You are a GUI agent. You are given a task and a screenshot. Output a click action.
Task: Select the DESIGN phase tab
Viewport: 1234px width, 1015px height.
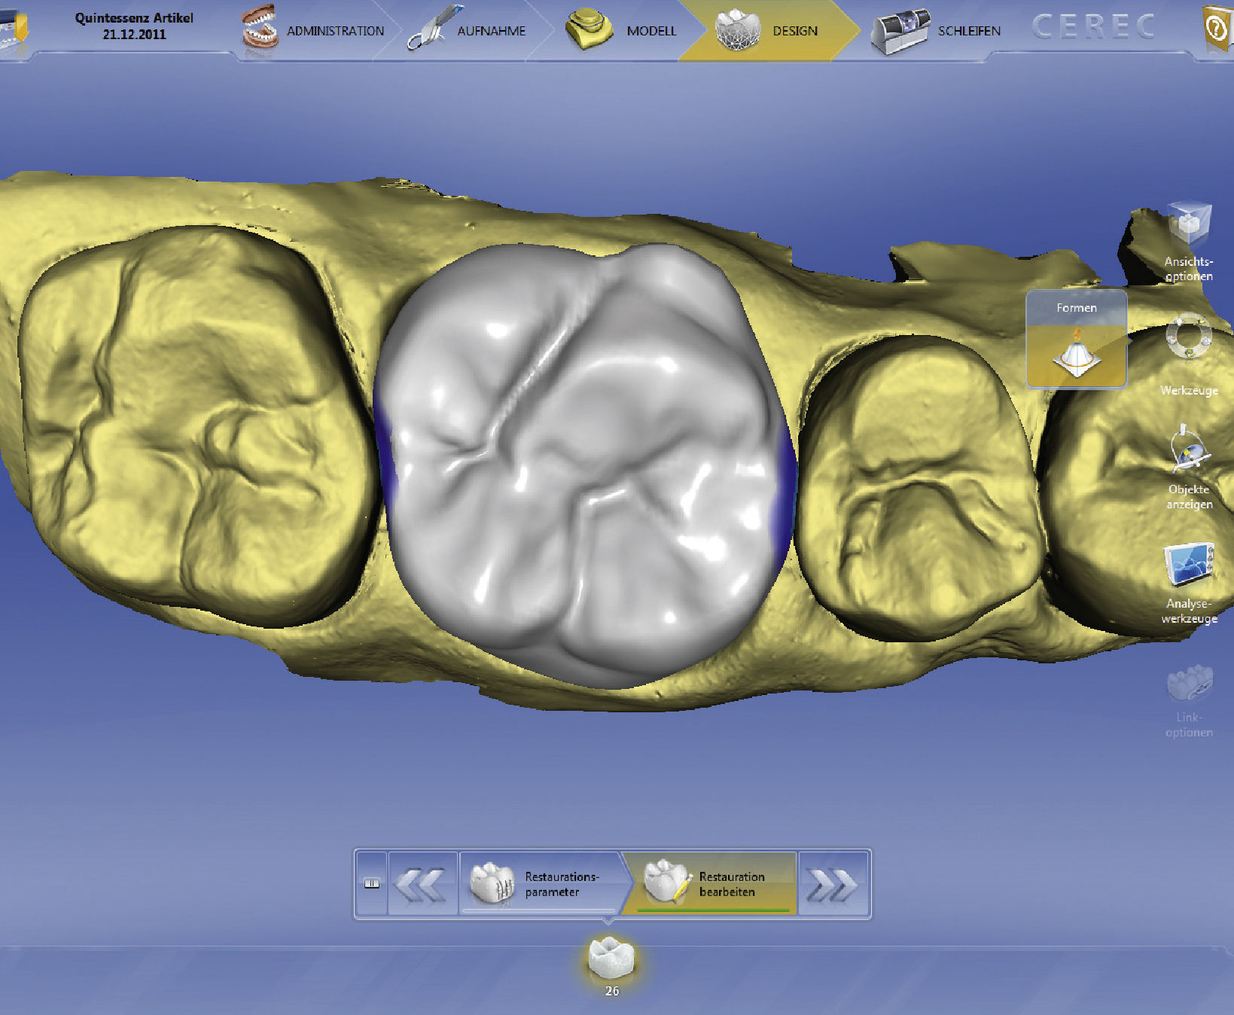[x=768, y=31]
